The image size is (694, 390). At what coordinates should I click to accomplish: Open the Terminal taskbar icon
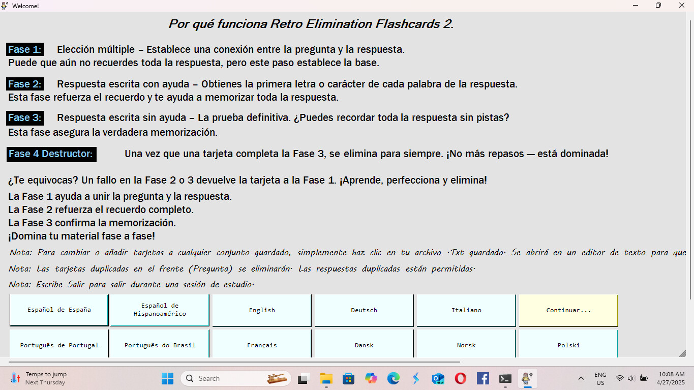[505, 378]
